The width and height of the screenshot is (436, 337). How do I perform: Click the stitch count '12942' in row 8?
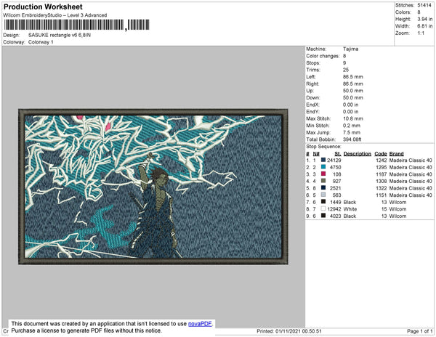(x=334, y=209)
